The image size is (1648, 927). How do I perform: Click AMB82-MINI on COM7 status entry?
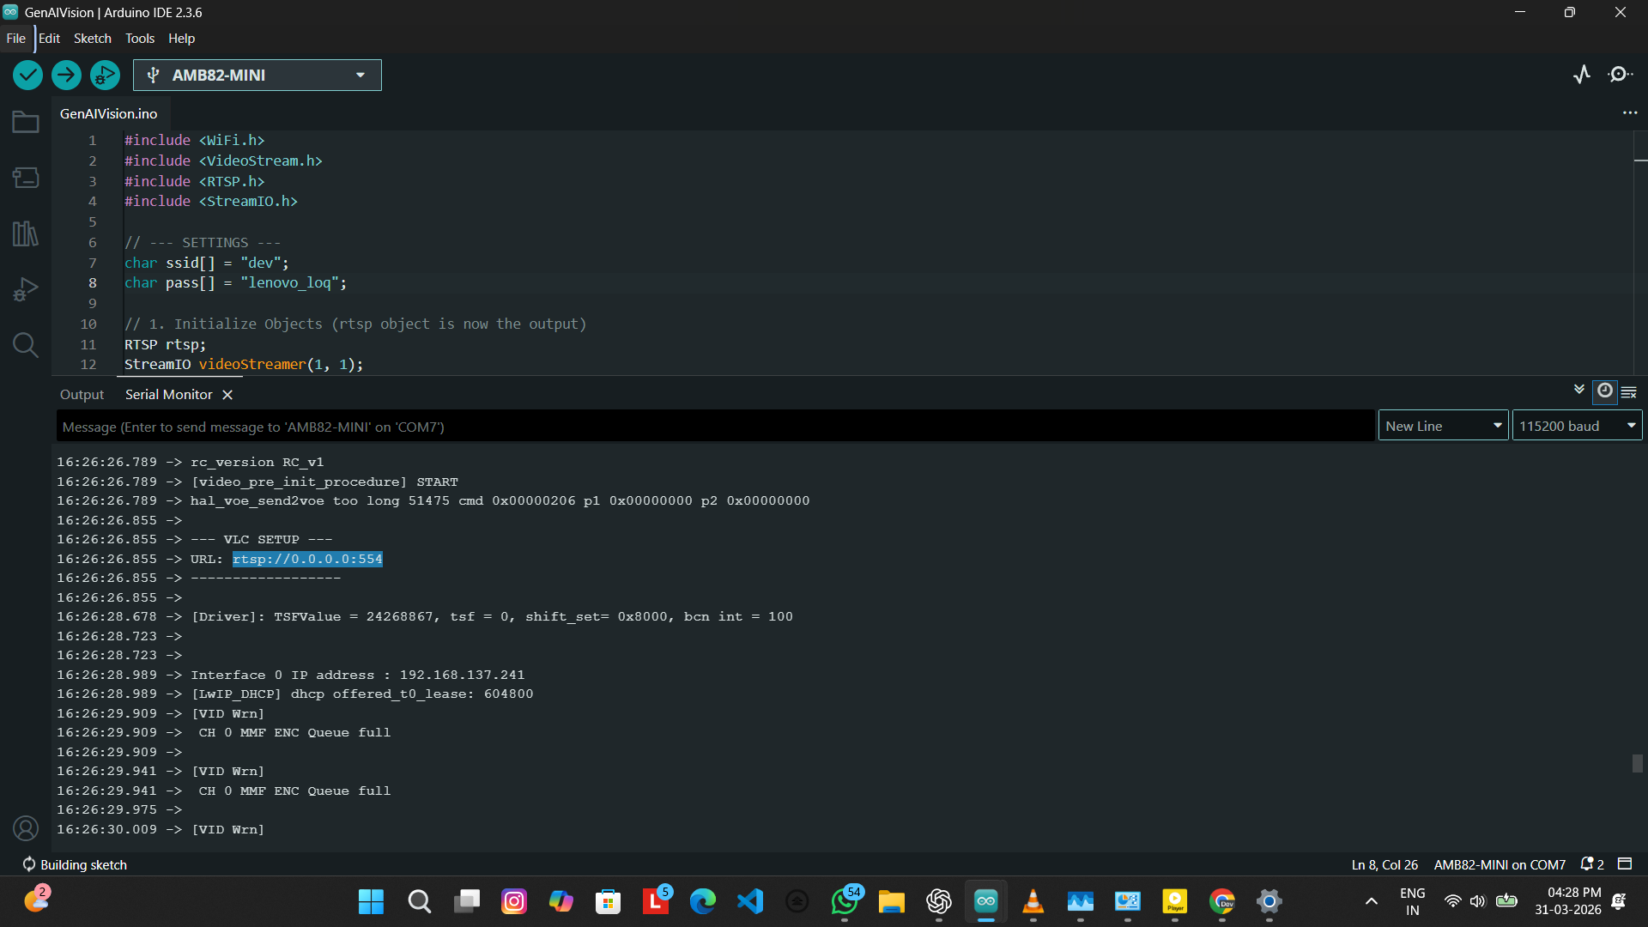(1500, 864)
